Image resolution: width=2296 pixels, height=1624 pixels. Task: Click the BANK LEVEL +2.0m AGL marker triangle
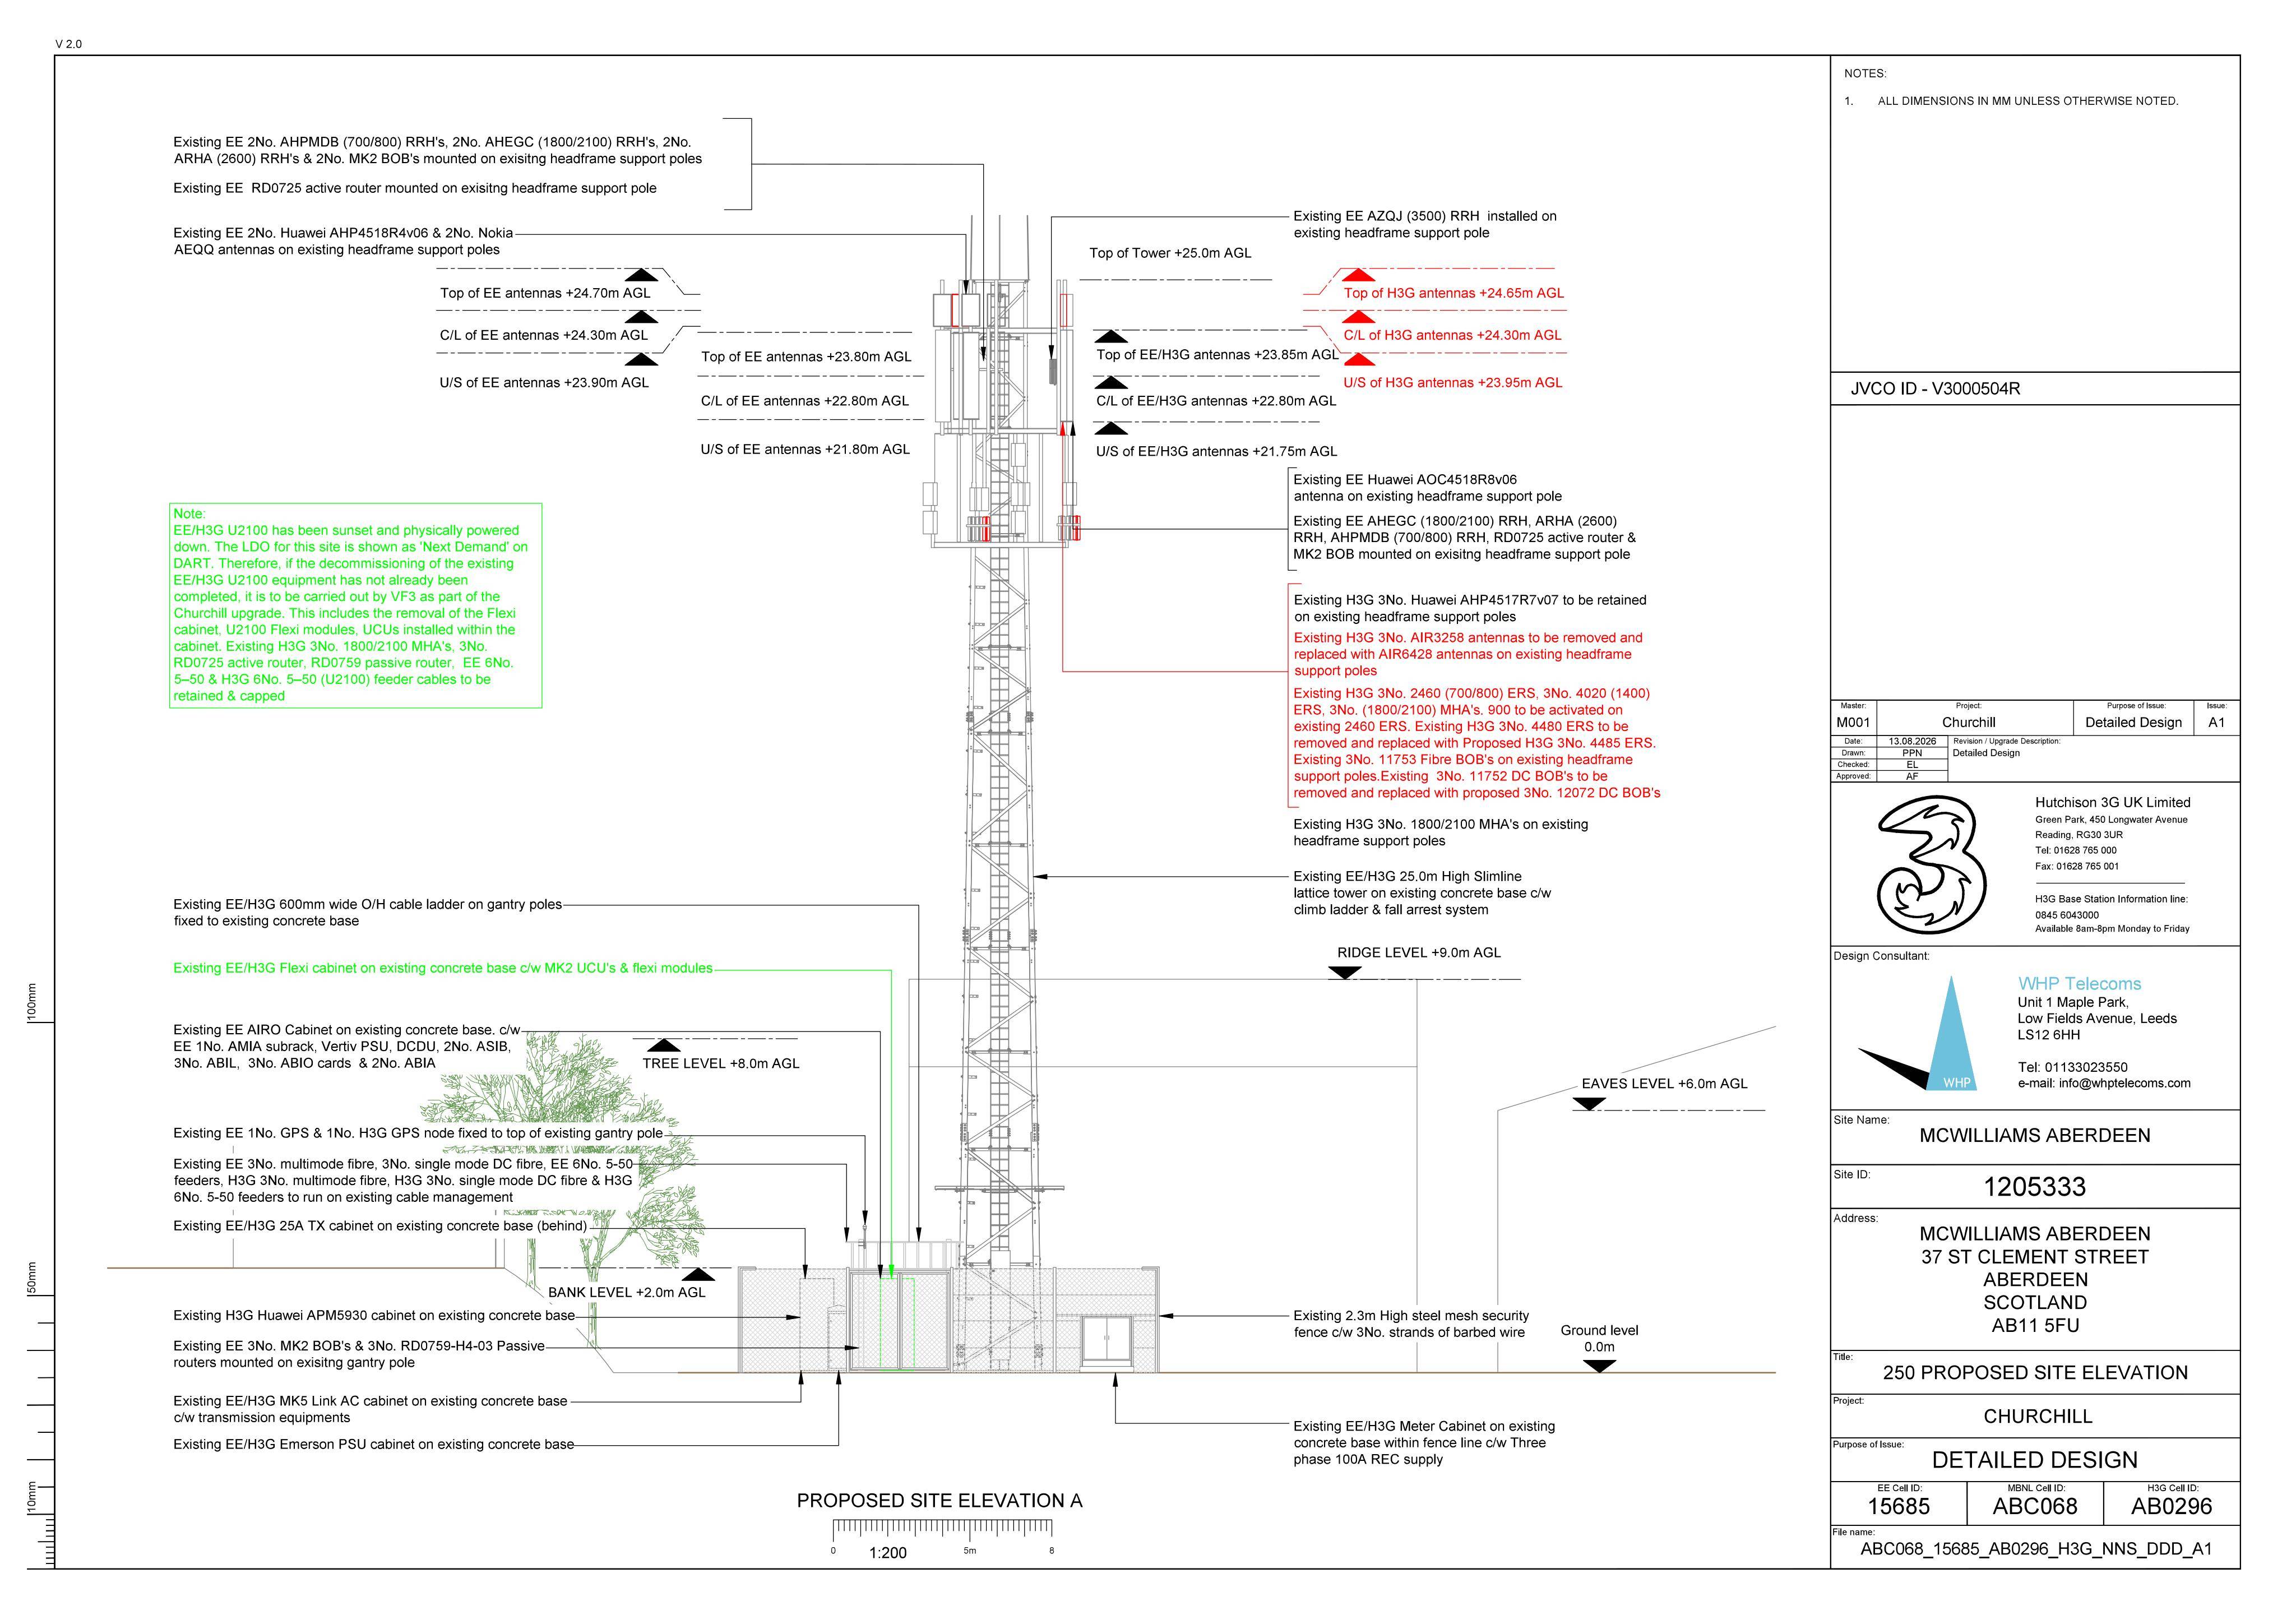pyautogui.click(x=698, y=1274)
